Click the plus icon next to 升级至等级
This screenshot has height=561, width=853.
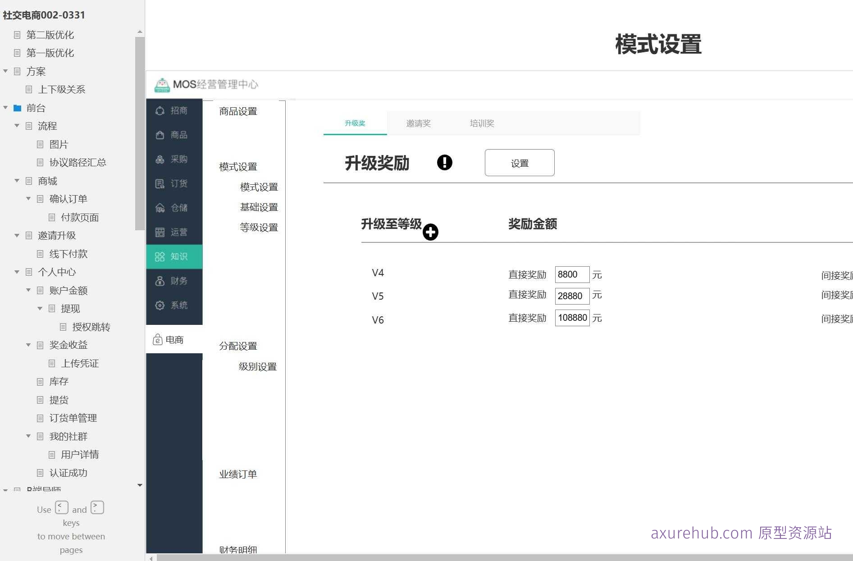pos(431,232)
